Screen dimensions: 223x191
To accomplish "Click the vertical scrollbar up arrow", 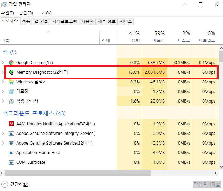I will point(221,48).
